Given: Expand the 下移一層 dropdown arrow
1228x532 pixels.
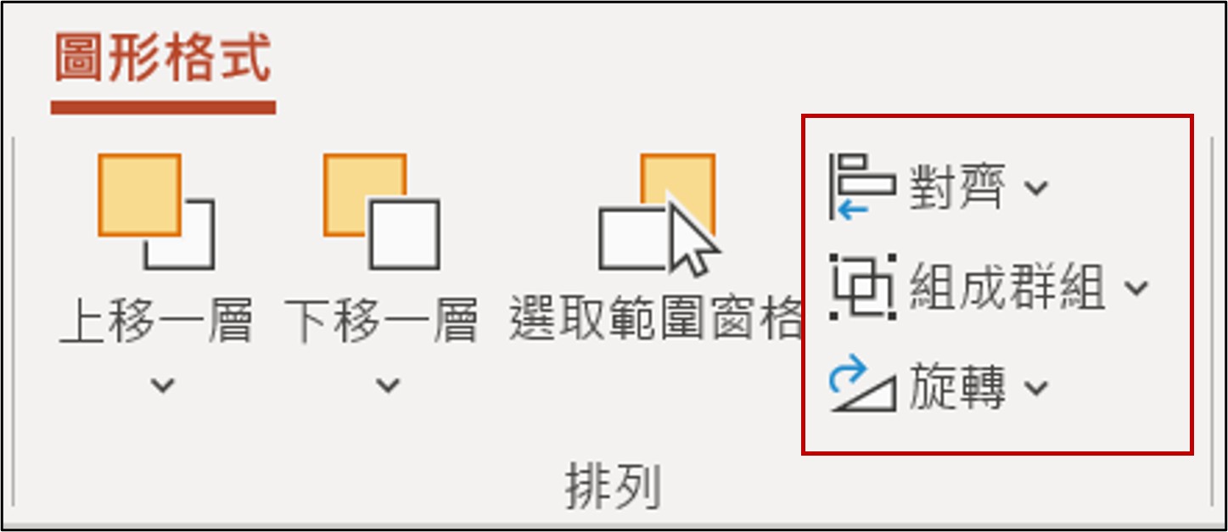Looking at the screenshot, I should point(388,386).
